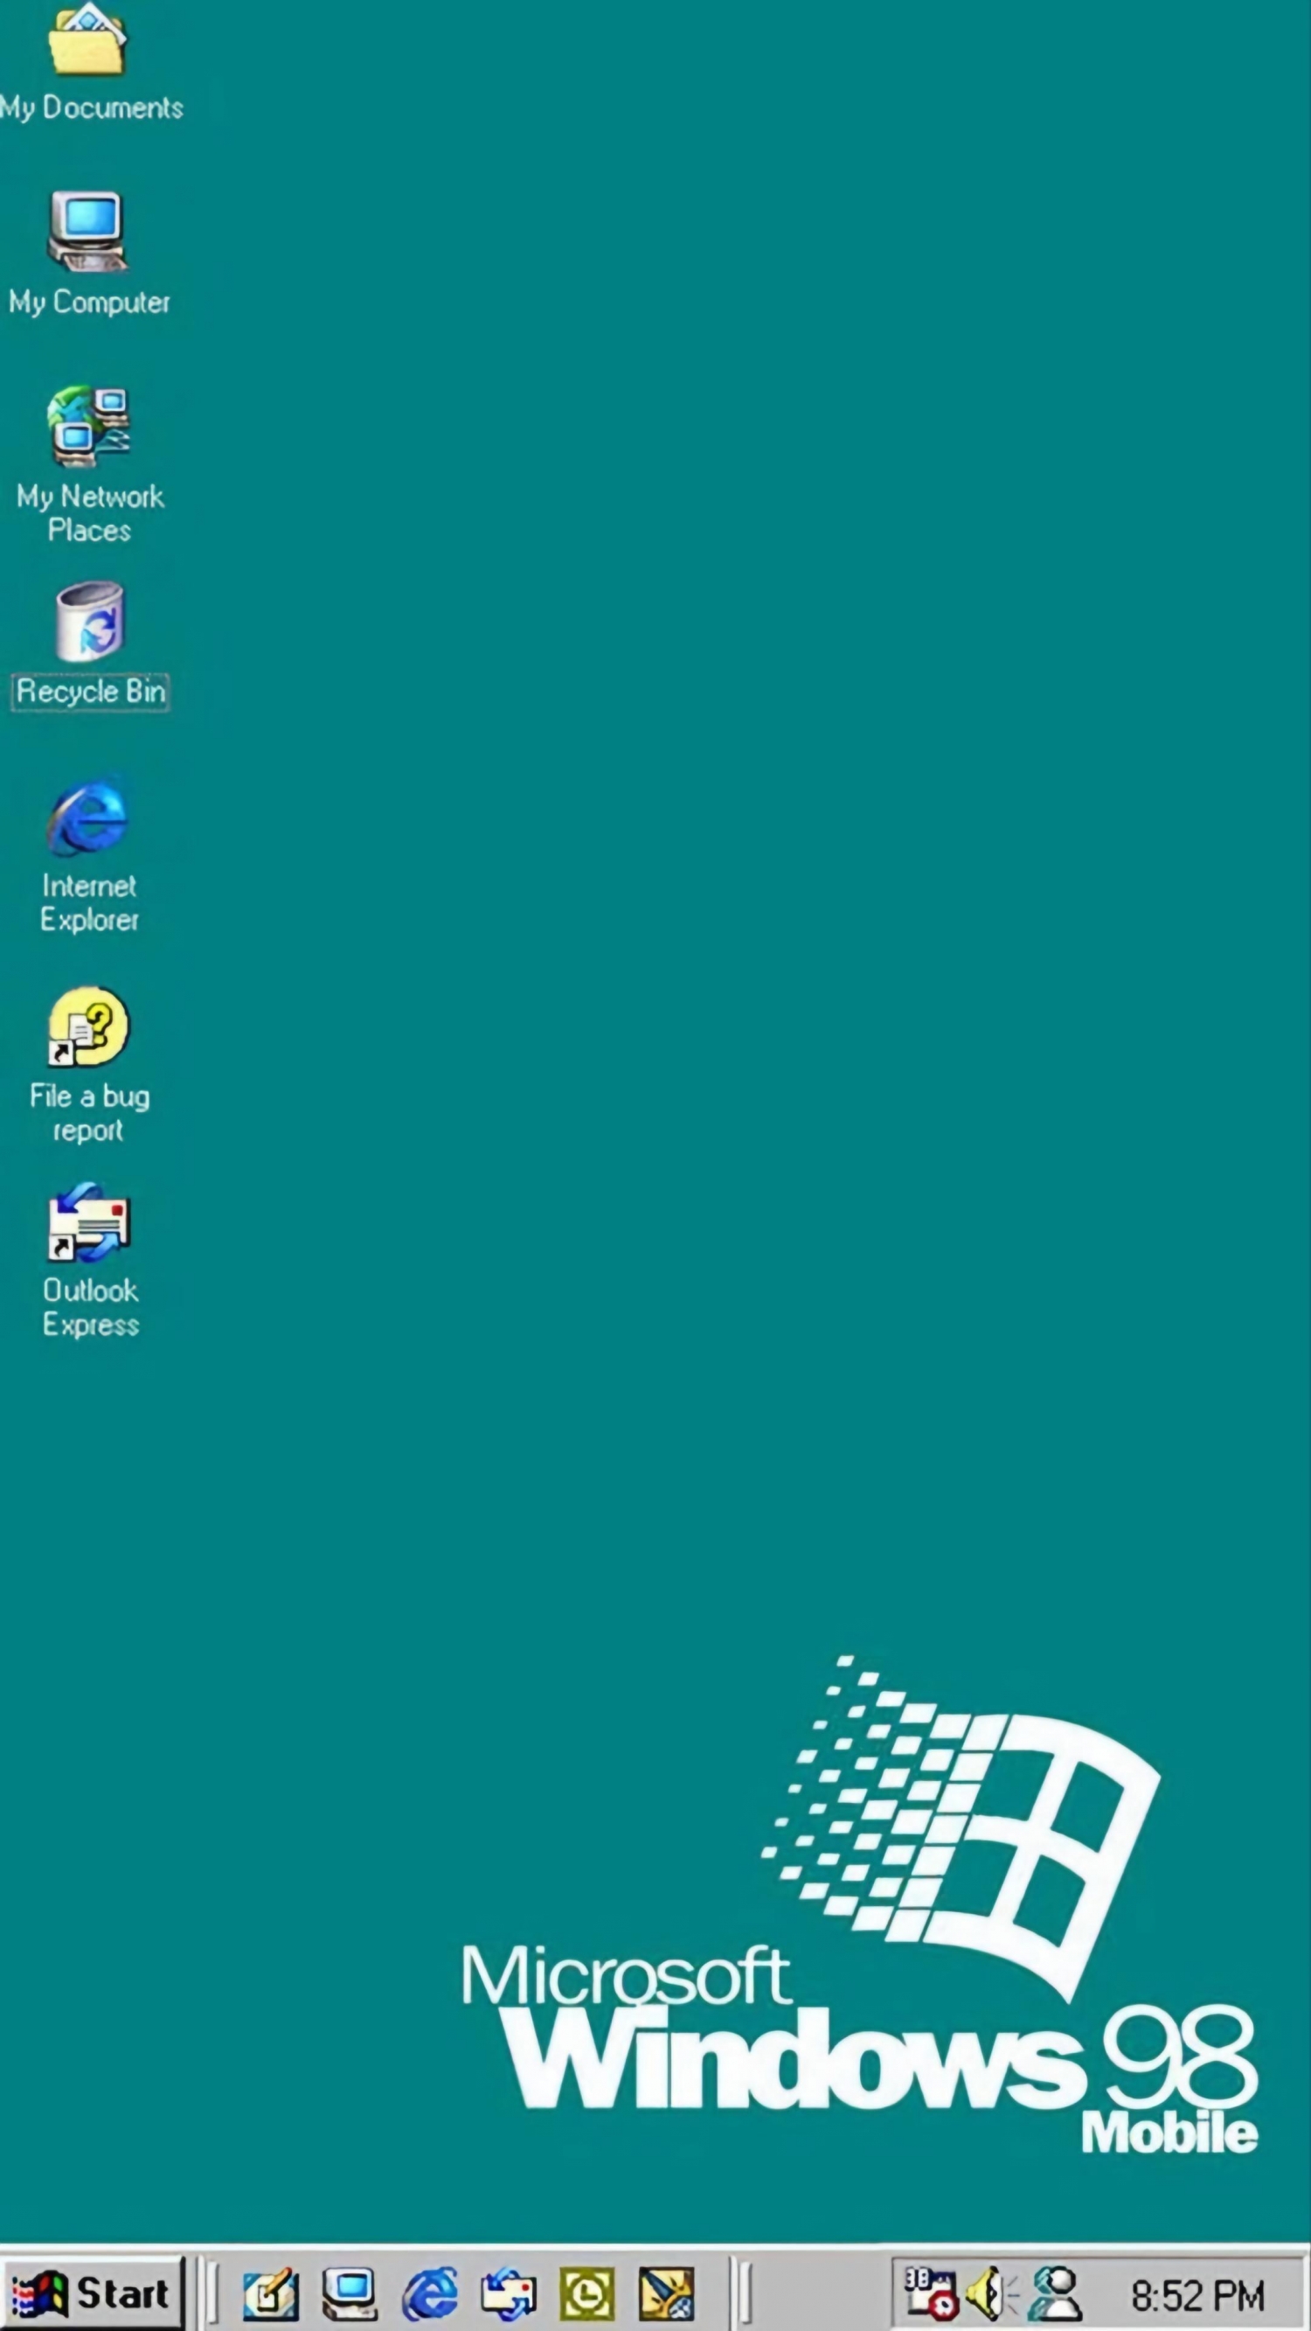Screen dimensions: 1311x2331
Task: Click the green clock quick launch icon
Action: (x=587, y=2294)
